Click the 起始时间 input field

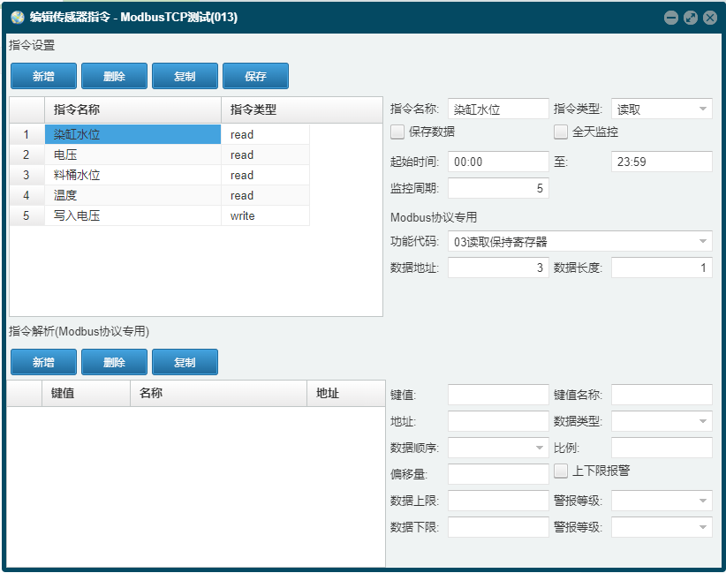tap(498, 162)
